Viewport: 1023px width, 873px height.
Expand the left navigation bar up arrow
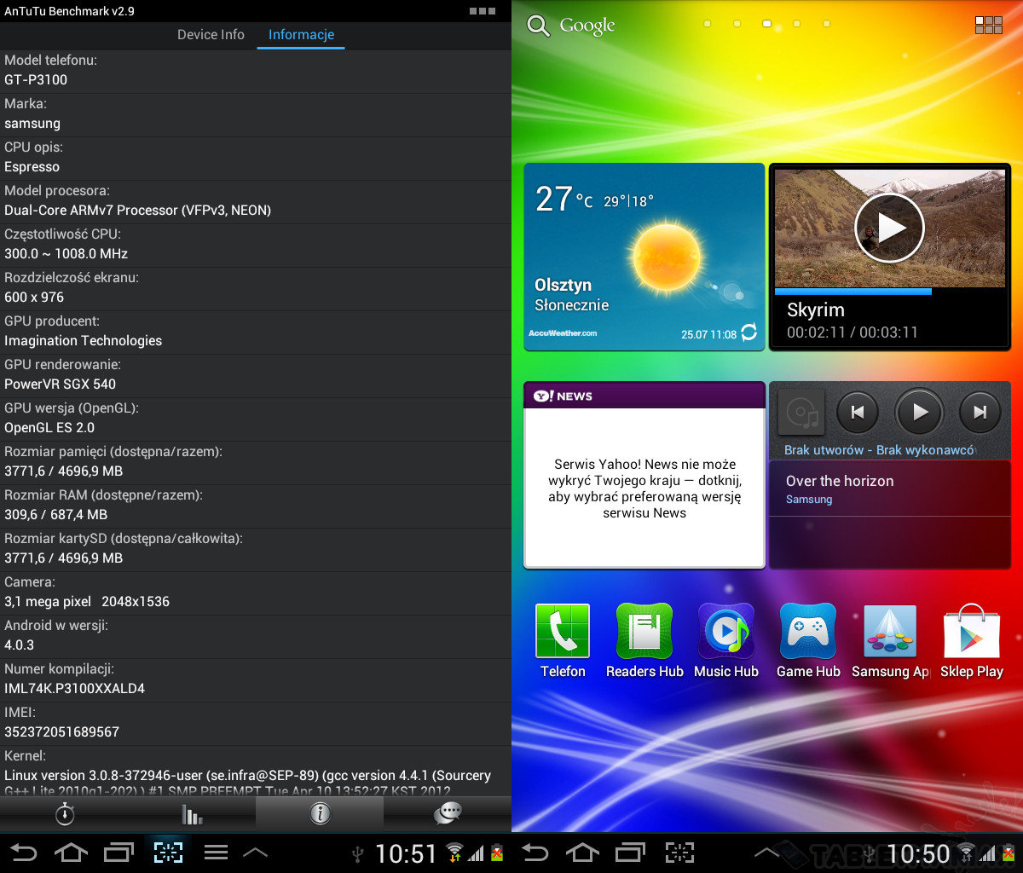[256, 853]
